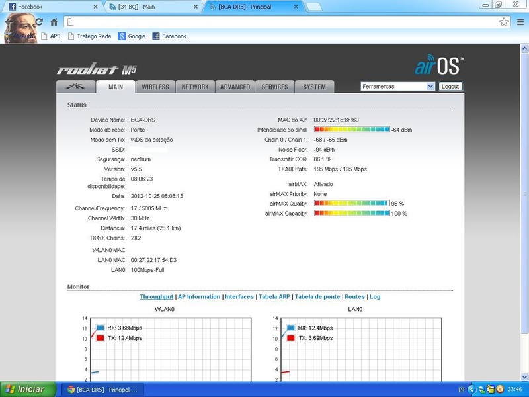This screenshot has height=397, width=529.
Task: Click the orange G tray icon
Action: [500, 390]
